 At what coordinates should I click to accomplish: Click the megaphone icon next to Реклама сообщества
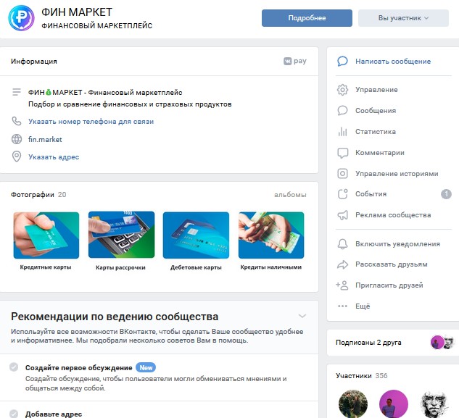pyautogui.click(x=342, y=215)
